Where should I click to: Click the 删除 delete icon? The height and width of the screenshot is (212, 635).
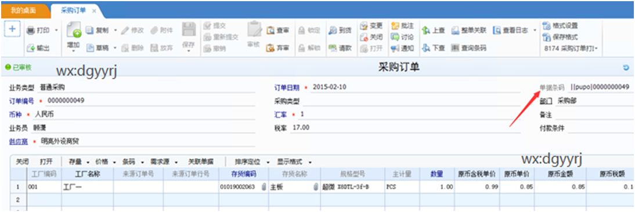point(125,48)
